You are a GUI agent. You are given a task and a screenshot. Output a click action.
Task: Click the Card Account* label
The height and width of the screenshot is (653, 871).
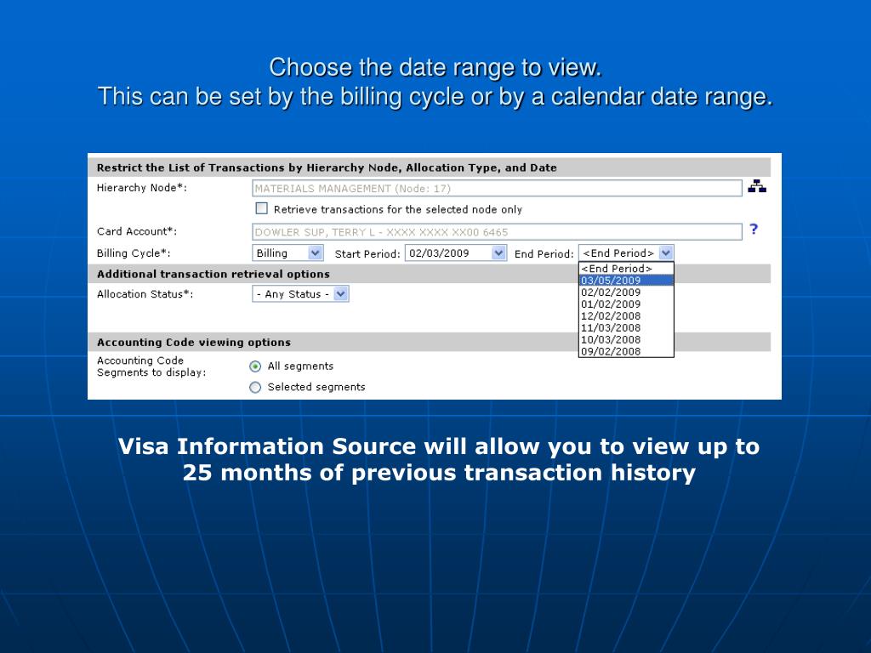pos(137,231)
